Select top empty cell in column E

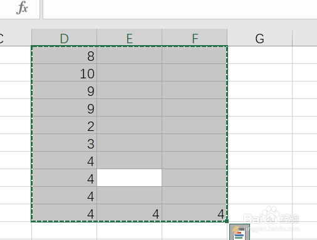tap(129, 55)
